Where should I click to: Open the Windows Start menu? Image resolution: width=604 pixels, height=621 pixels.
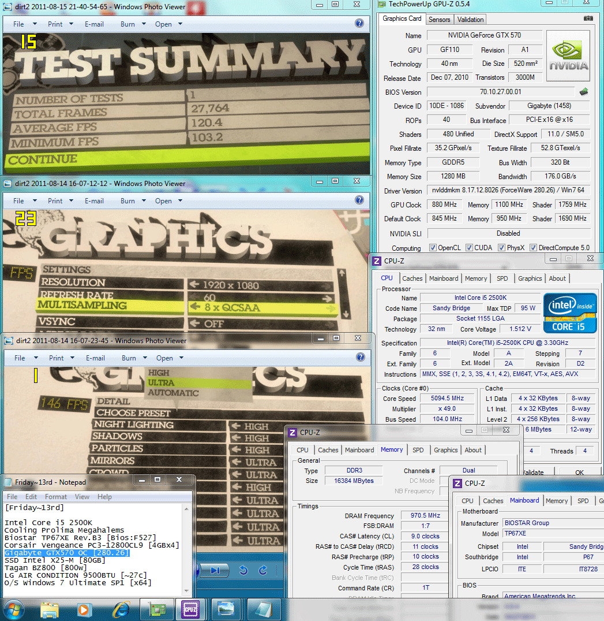pos(13,610)
